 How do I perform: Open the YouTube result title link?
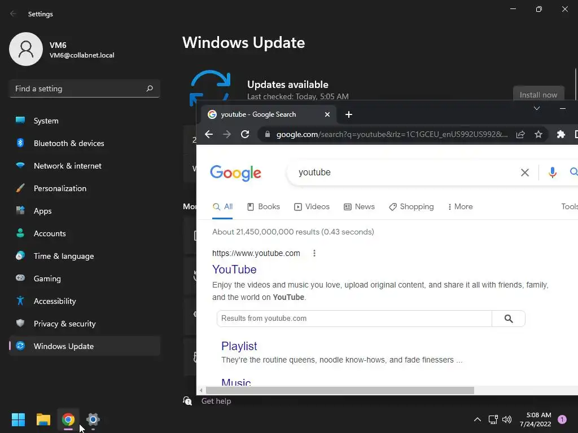point(234,269)
